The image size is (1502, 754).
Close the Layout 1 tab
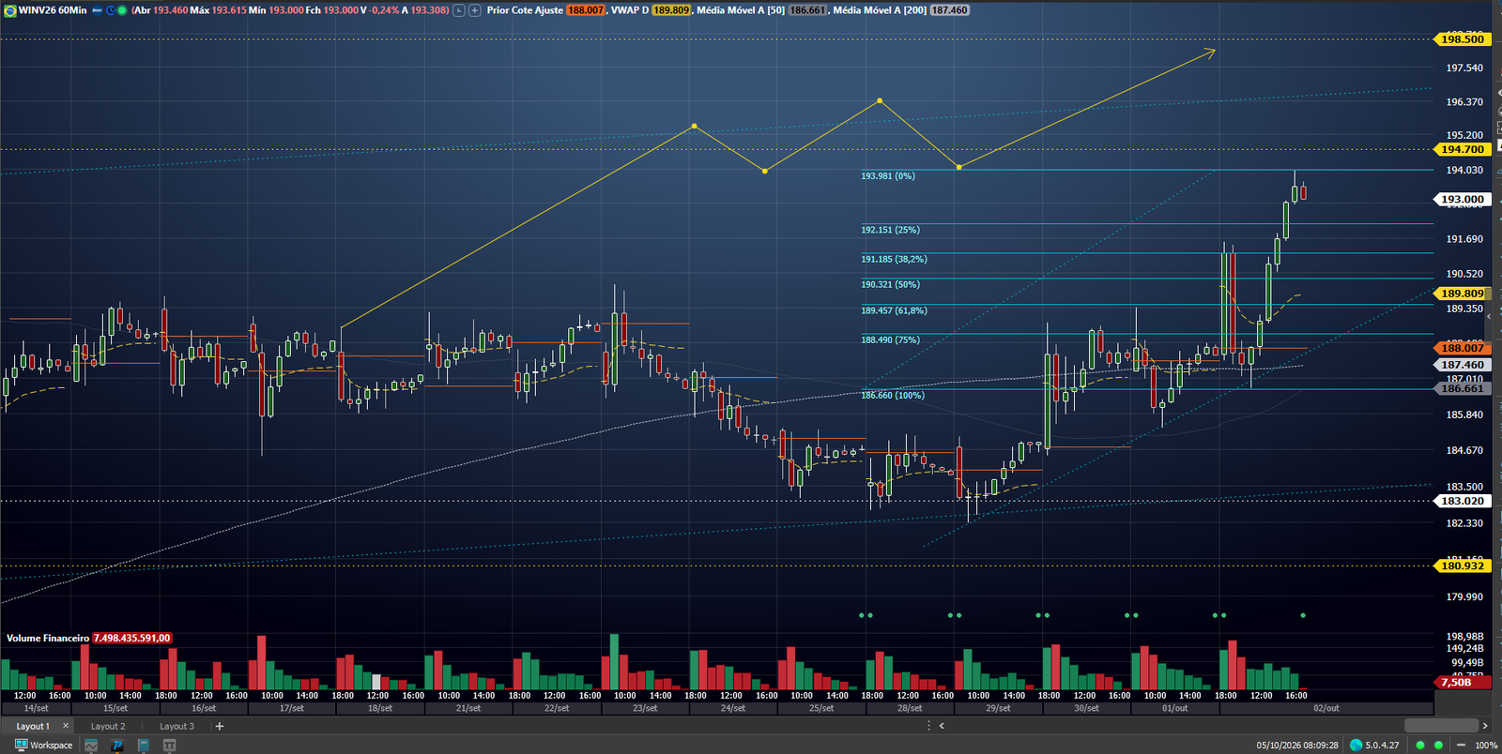coord(66,726)
